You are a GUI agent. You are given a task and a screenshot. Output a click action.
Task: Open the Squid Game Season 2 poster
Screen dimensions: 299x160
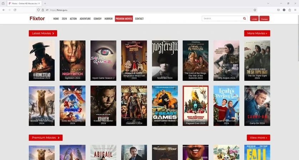(x=103, y=60)
